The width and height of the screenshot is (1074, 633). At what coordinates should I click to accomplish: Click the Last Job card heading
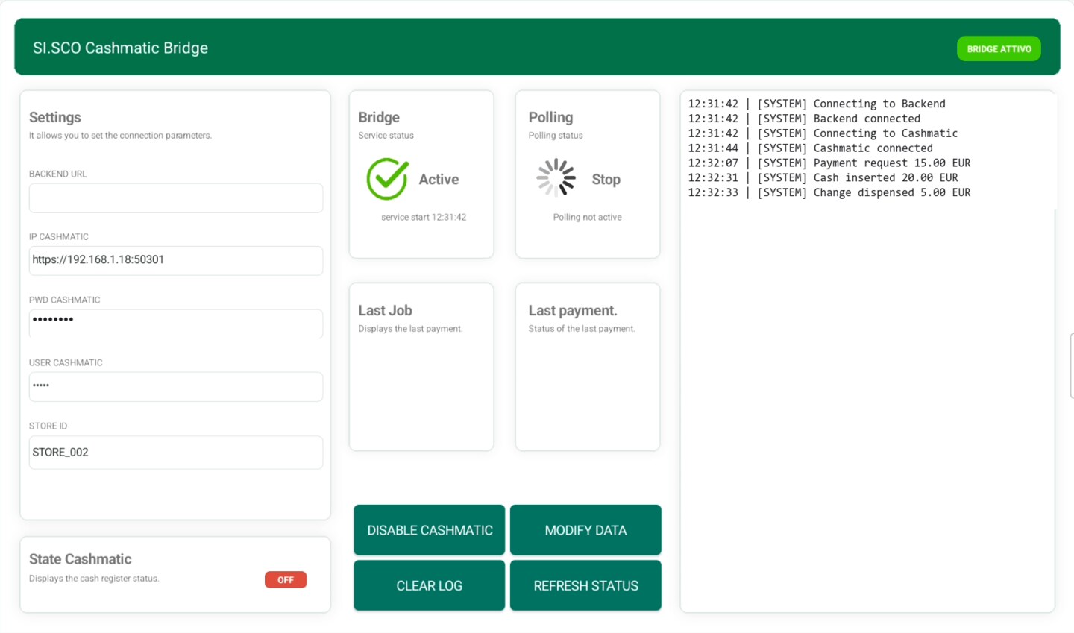pos(385,310)
